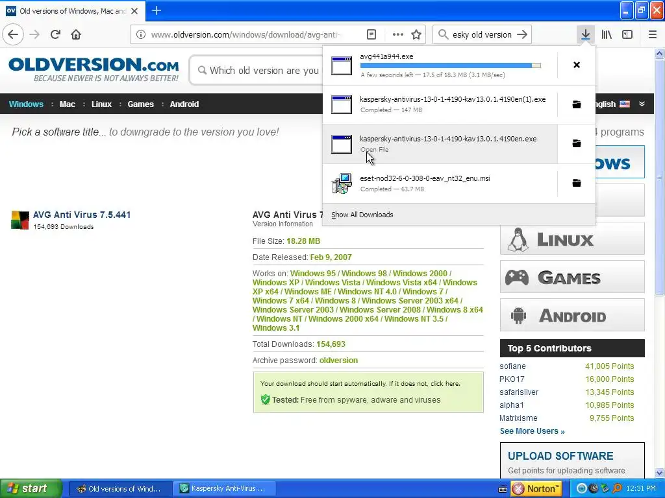
Task: Click the Games controller icon
Action: 516,278
